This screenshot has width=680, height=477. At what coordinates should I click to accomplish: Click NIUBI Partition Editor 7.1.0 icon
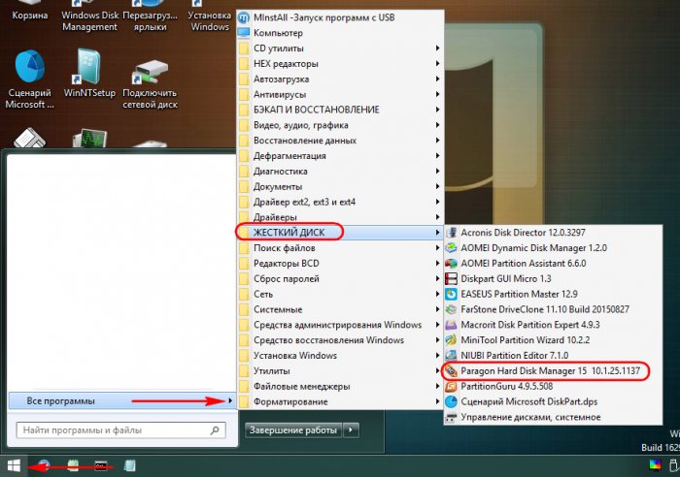[451, 356]
